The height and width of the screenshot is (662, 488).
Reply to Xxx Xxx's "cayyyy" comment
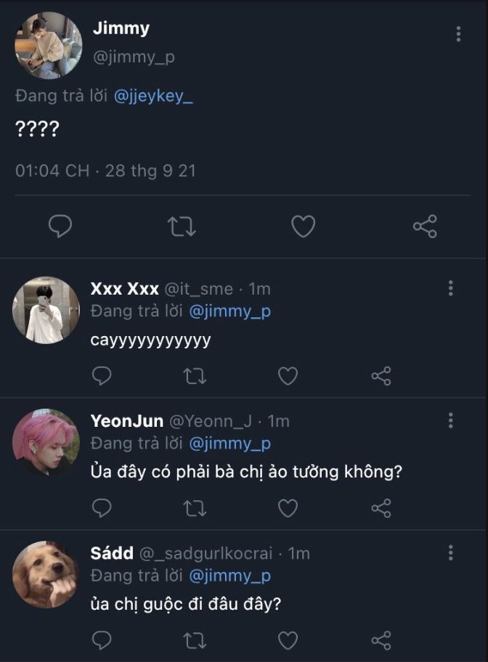coord(102,375)
